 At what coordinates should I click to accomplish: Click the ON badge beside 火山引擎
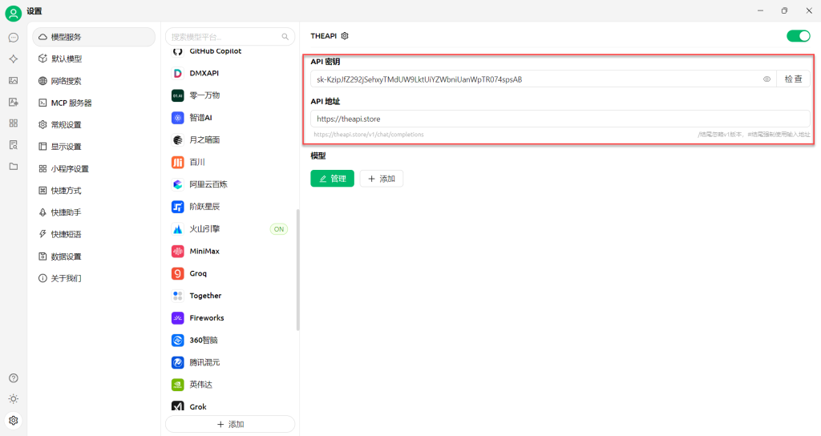[278, 228]
